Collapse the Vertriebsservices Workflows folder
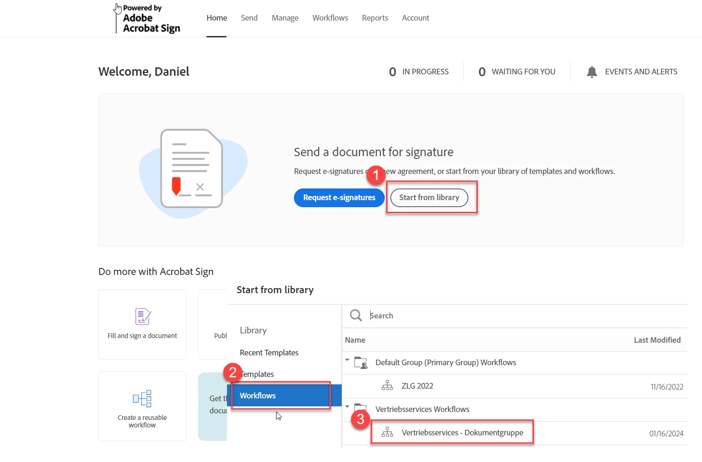 [347, 406]
